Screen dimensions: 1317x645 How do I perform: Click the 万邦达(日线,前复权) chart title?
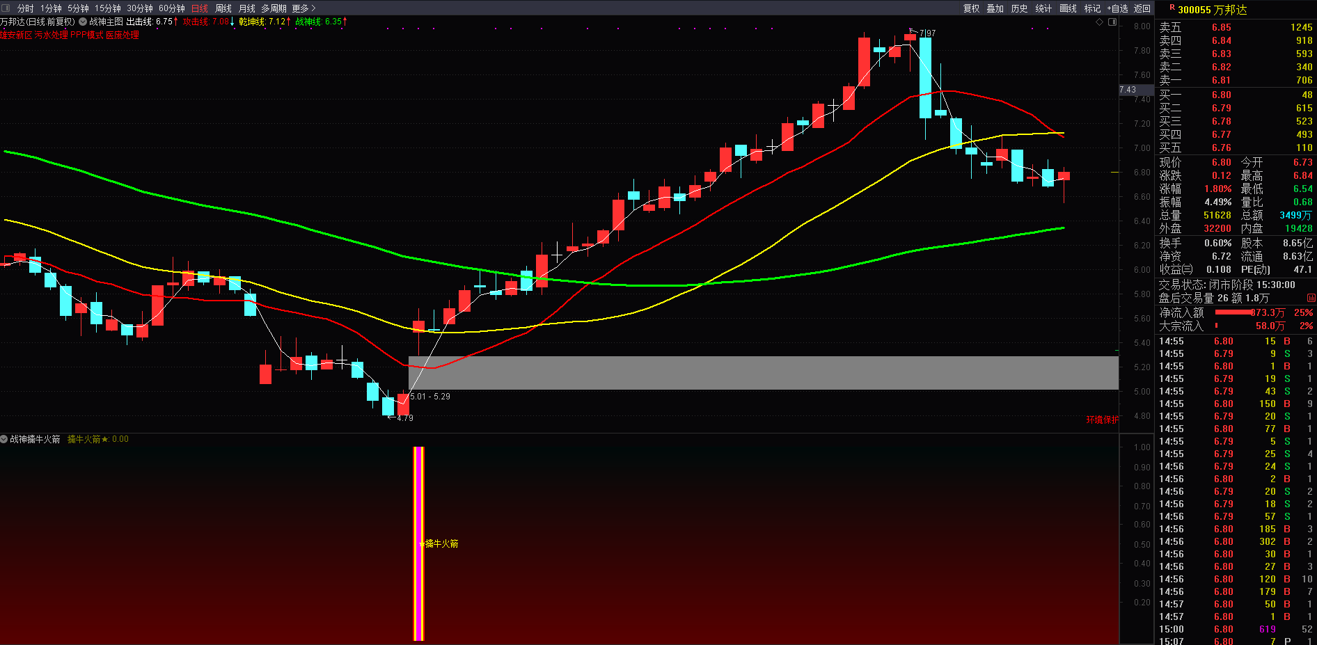tap(38, 22)
